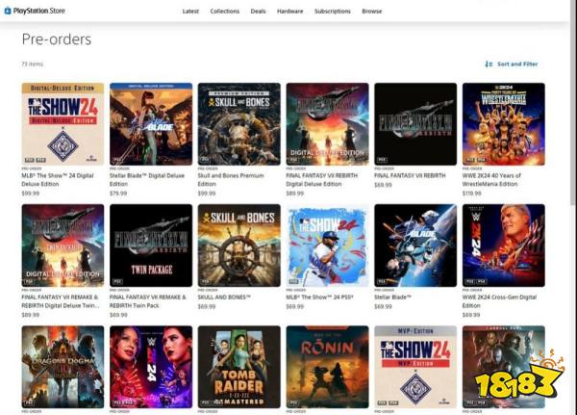
Task: Click title 'Skull and Bones Premium Edition'
Action: pos(231,179)
